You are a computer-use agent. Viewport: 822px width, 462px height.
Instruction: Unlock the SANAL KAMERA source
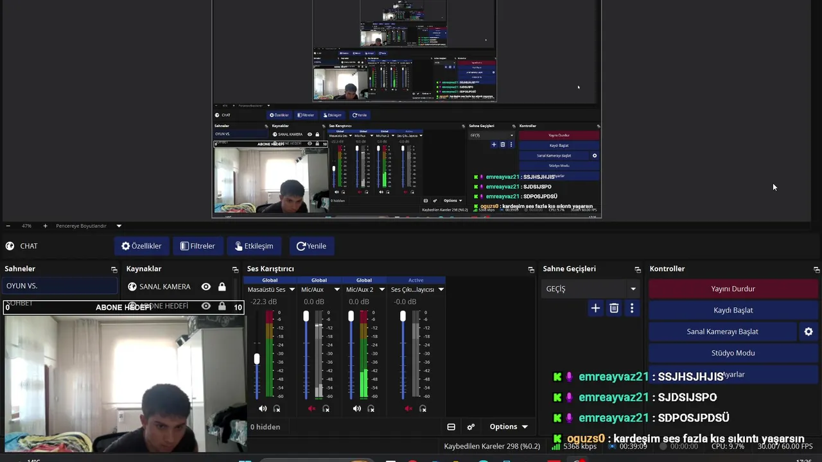[x=222, y=287]
